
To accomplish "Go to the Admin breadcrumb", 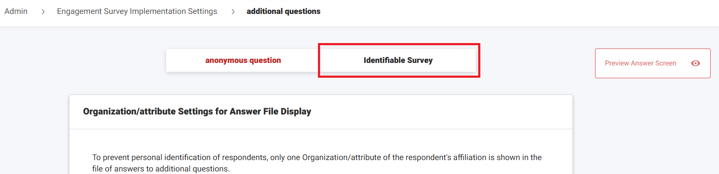I will pyautogui.click(x=16, y=11).
